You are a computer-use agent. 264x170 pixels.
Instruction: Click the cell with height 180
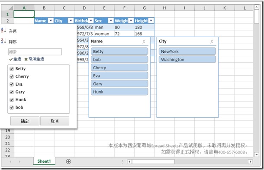click(144, 27)
